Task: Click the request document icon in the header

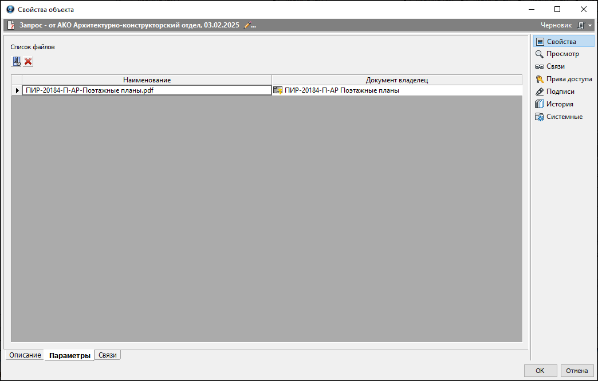Action: tap(11, 26)
